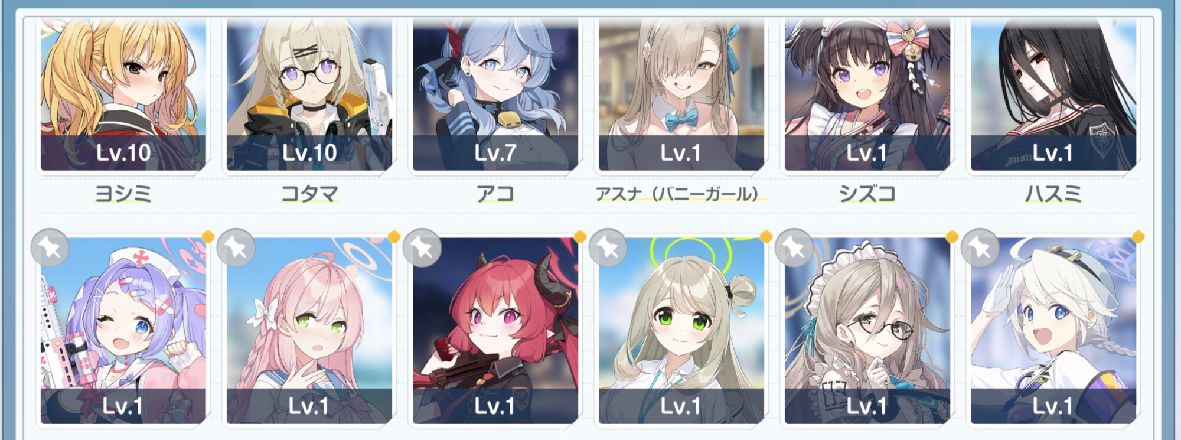The width and height of the screenshot is (1181, 440).
Task: Select purple-haired nurse character portrait
Action: 123,331
